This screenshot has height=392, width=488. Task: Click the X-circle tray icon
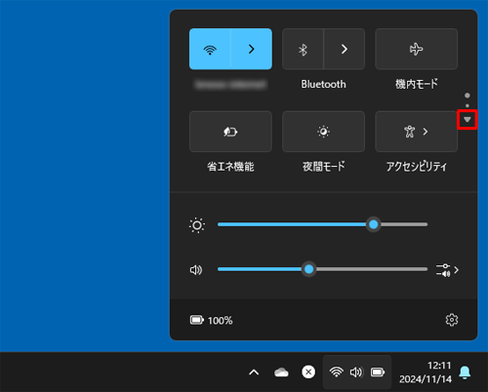click(x=308, y=372)
